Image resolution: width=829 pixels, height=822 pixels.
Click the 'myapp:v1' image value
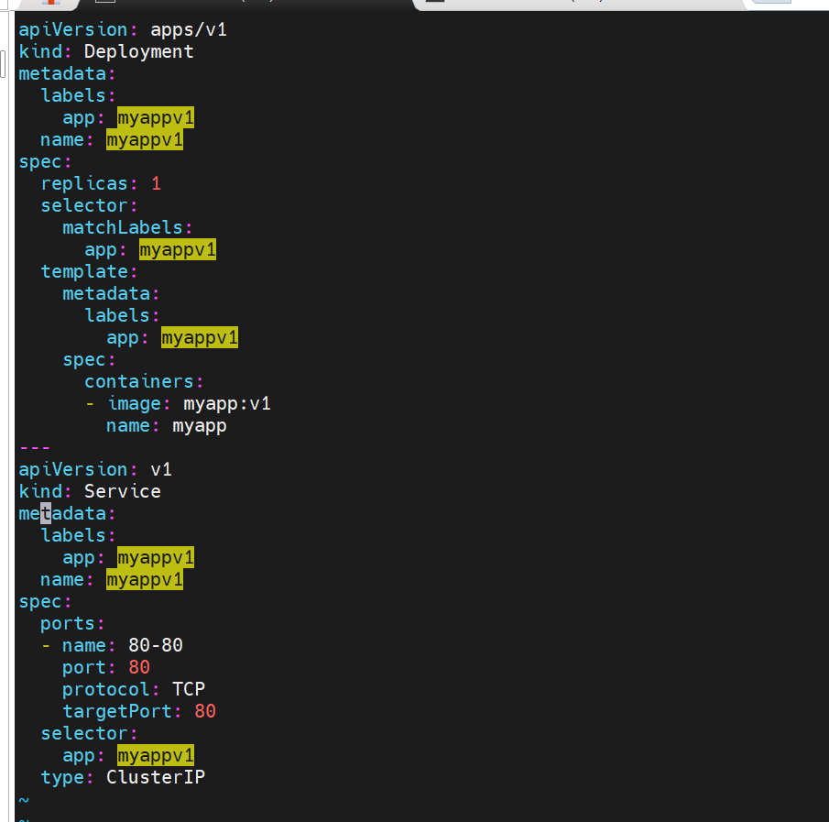point(227,404)
